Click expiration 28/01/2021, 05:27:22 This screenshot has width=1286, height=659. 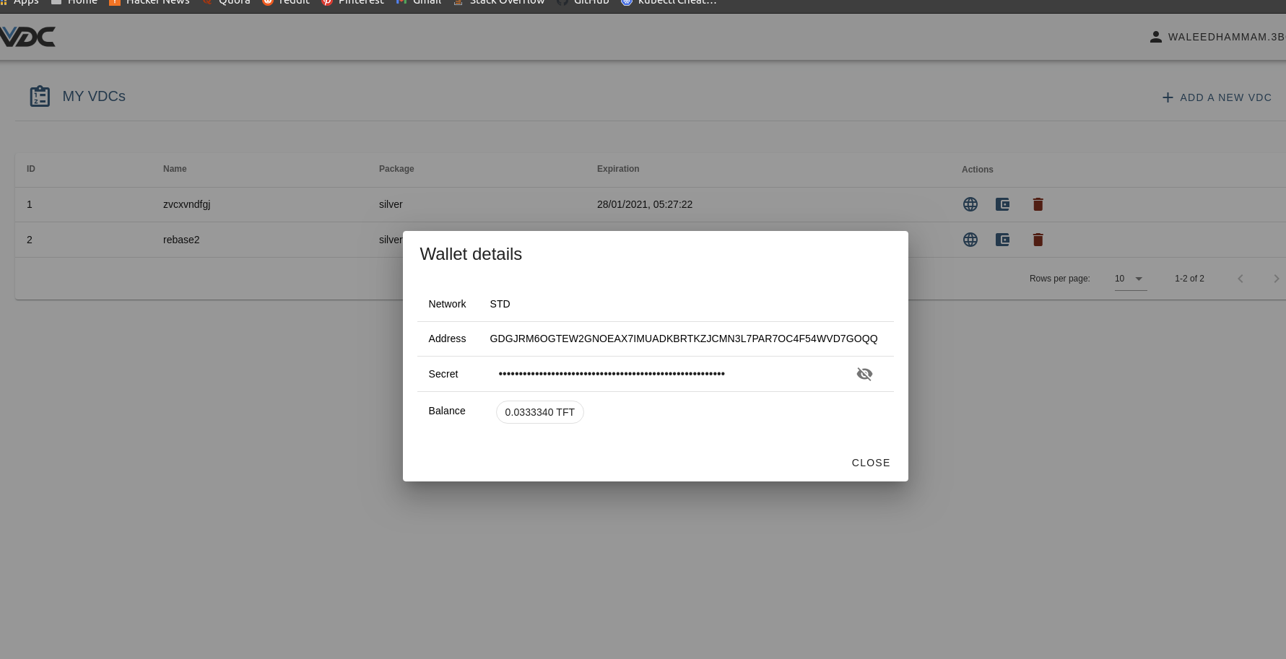coord(645,204)
